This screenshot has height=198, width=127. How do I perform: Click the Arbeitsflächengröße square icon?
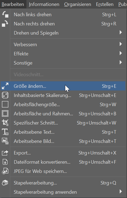coord(5,105)
